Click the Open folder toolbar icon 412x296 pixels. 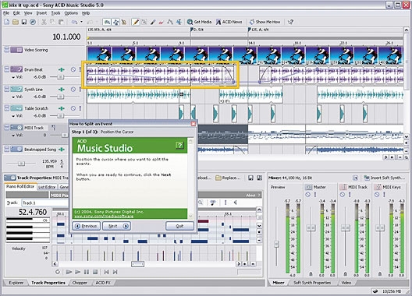pyautogui.click(x=16, y=22)
